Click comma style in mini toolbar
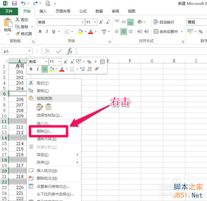 pyautogui.click(x=96, y=62)
